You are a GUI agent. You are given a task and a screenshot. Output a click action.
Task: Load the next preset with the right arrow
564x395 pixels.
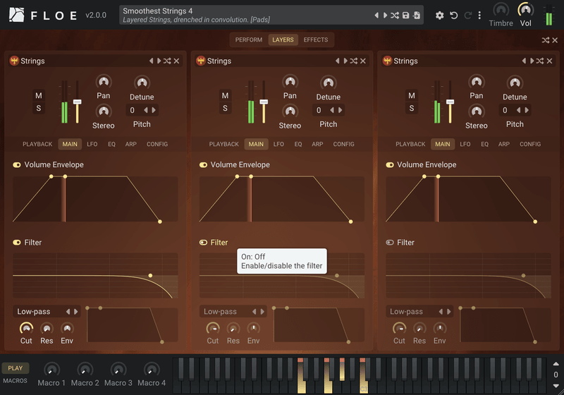pos(385,15)
